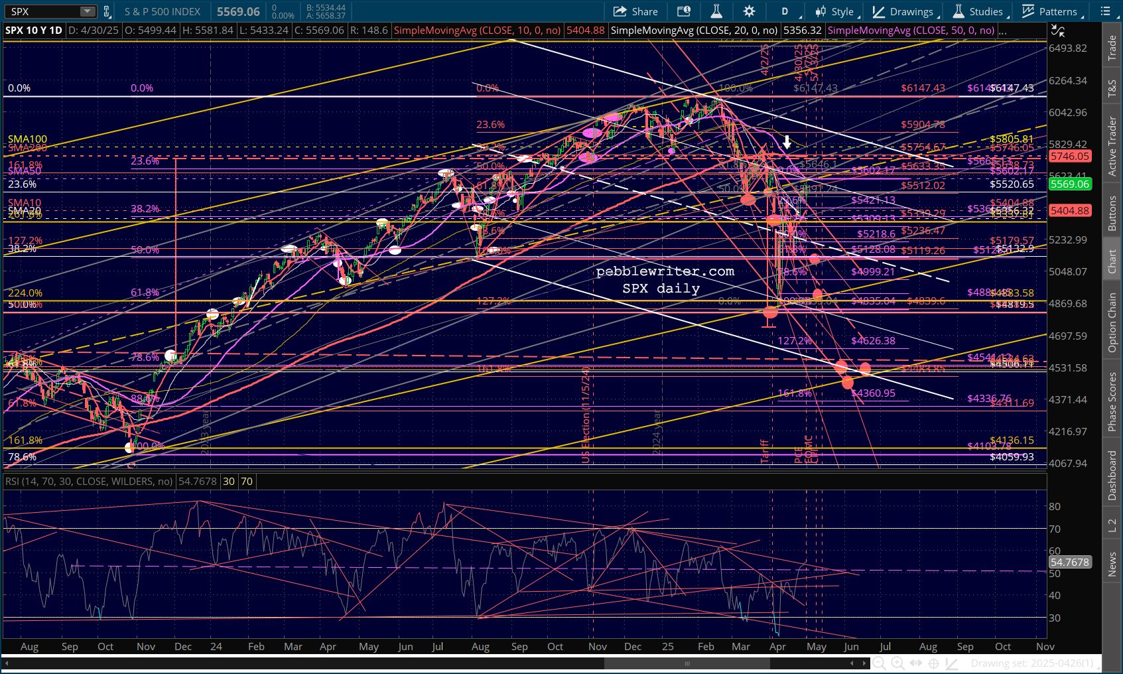Click the Share button

click(x=635, y=11)
